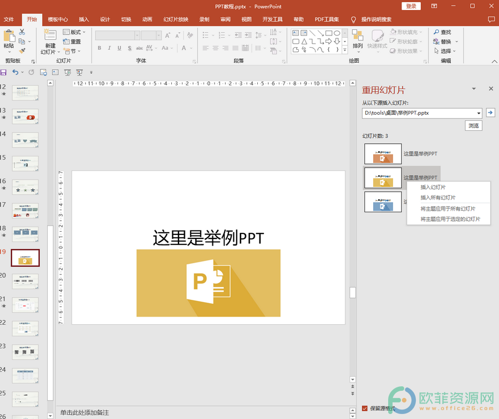Click the Cut scissors icon
The image size is (499, 419).
22,32
